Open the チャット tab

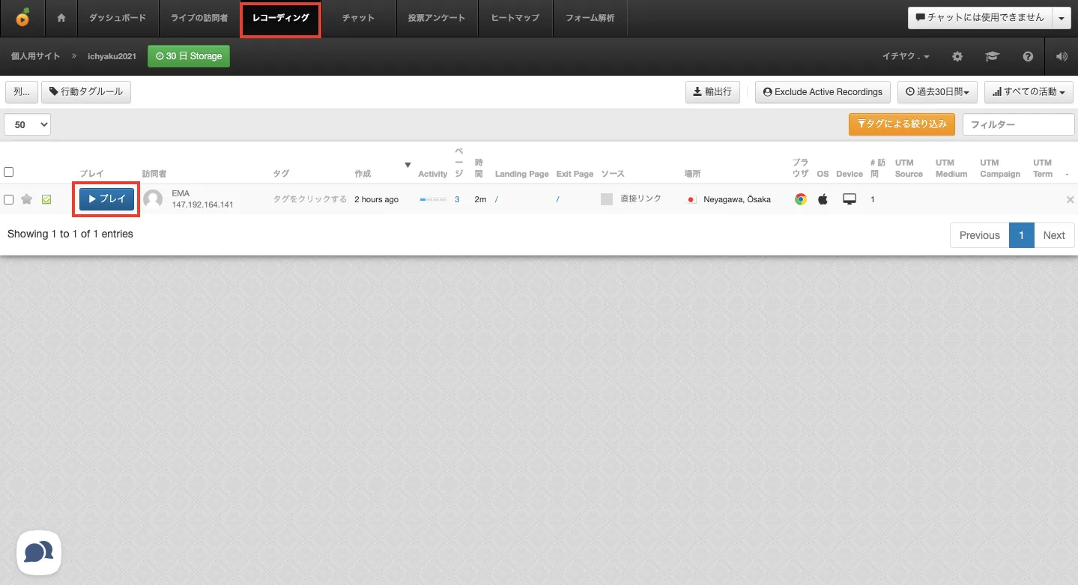click(x=358, y=18)
